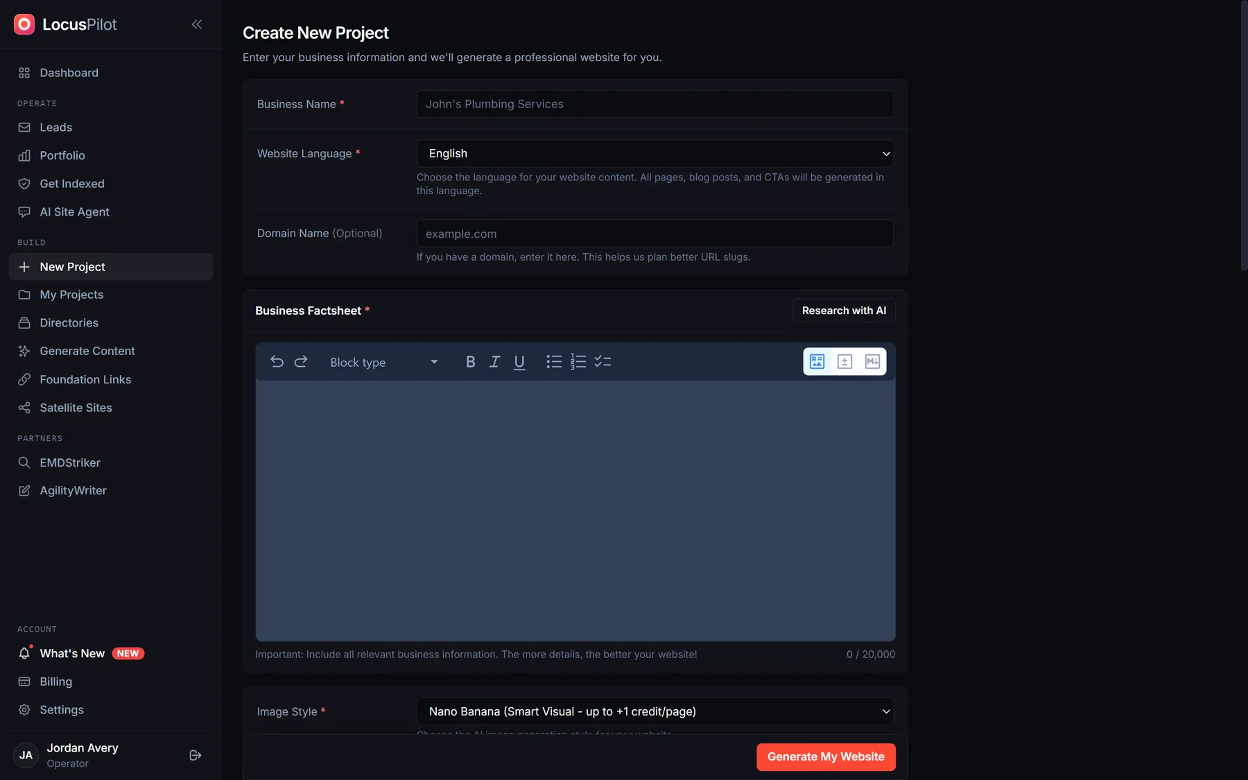Go to Leads in the sidebar

(111, 128)
